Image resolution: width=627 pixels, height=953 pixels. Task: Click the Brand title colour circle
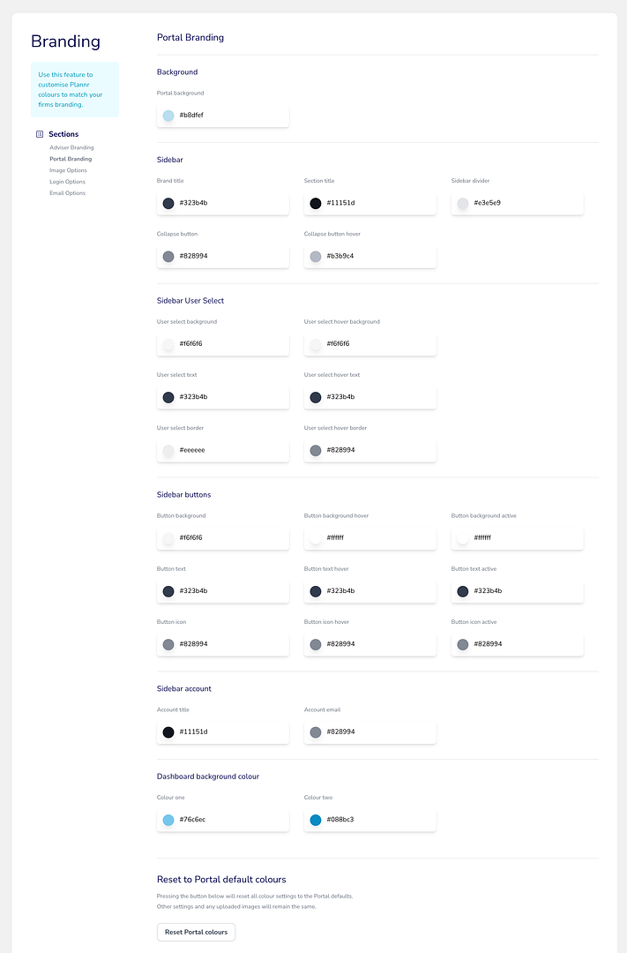tap(168, 204)
